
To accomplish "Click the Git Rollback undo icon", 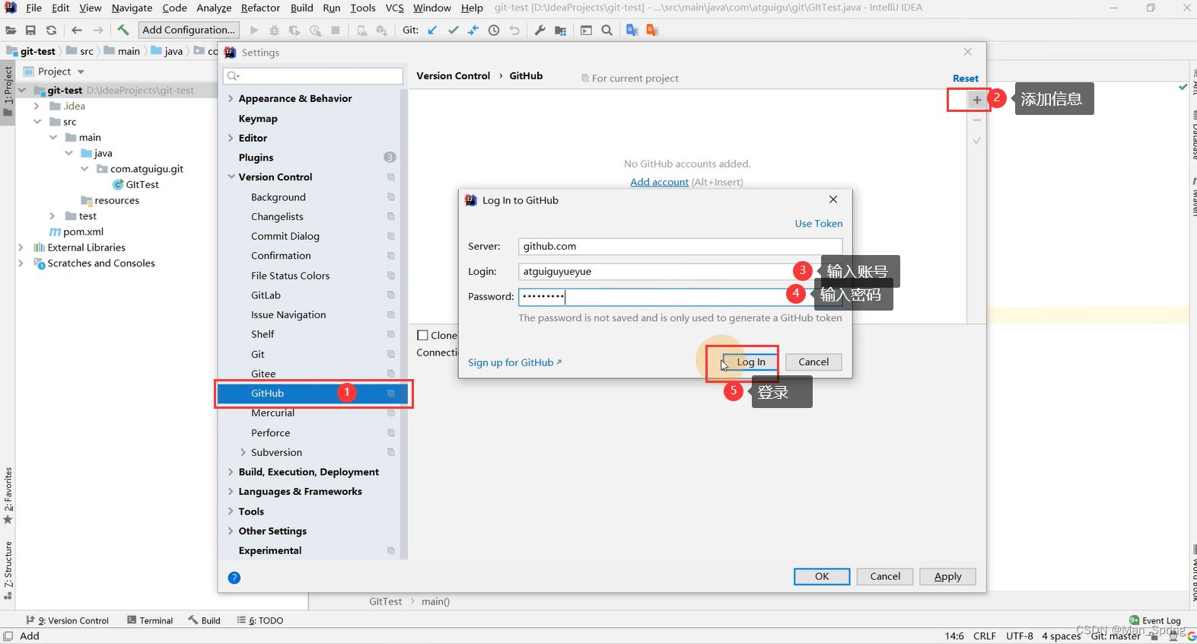I will [514, 30].
